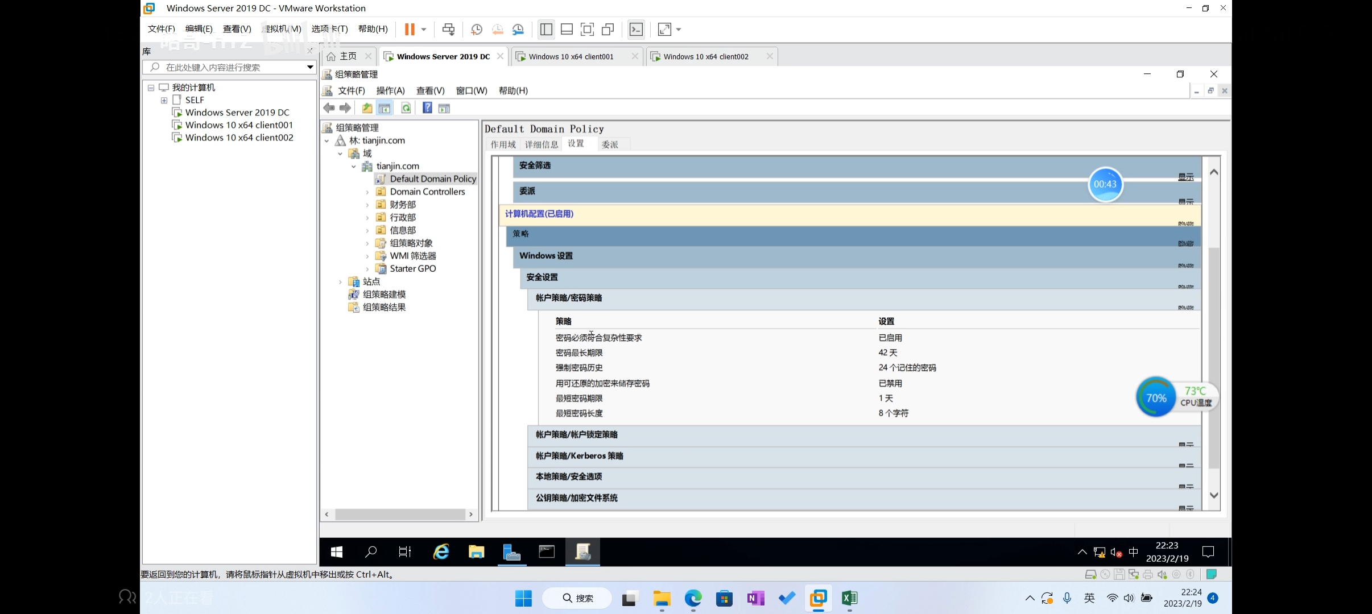
Task: Click the host taskbar 搜索 button
Action: (577, 598)
